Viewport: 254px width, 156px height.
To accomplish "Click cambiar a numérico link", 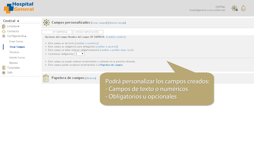I will coord(87,43).
